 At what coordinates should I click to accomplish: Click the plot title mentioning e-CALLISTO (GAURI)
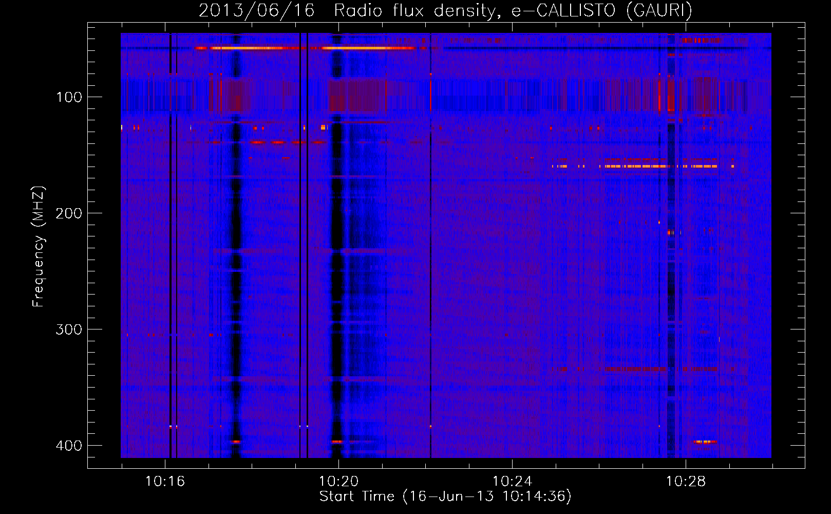(x=445, y=10)
